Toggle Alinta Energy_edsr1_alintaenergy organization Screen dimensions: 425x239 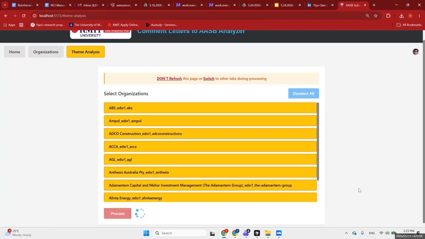tap(210, 198)
